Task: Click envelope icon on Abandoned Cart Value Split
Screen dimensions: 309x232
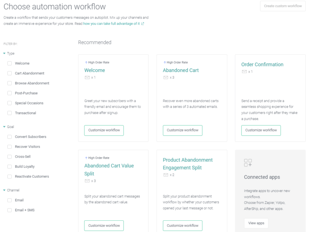Action: [x=87, y=181]
